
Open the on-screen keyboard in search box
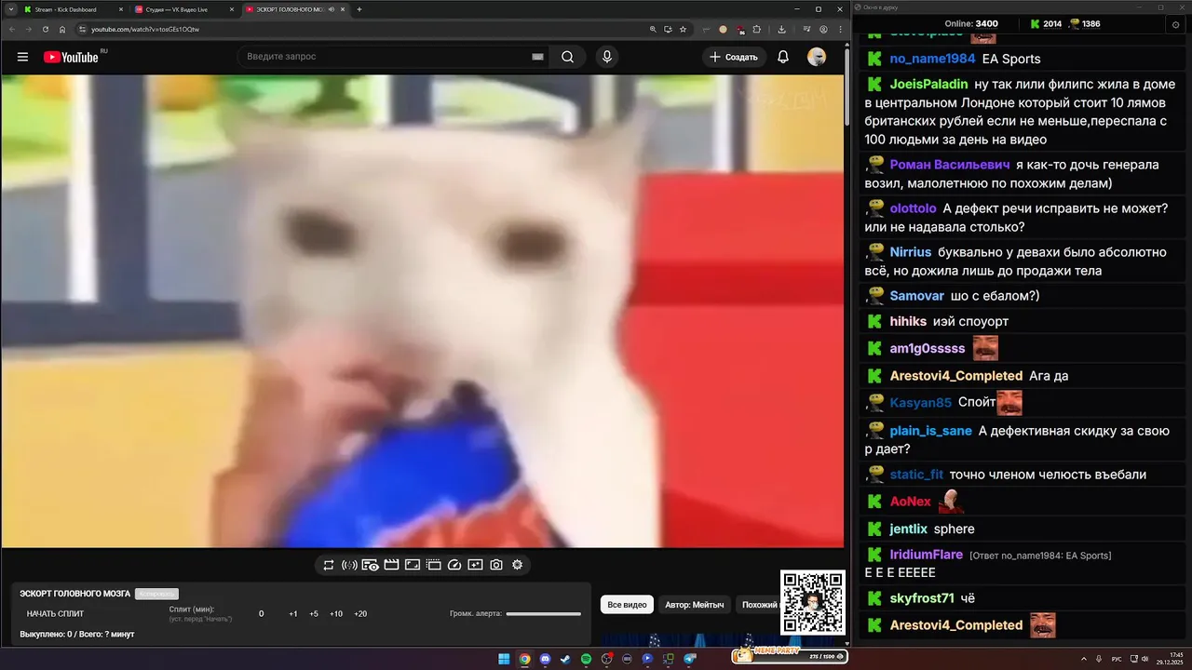click(537, 57)
